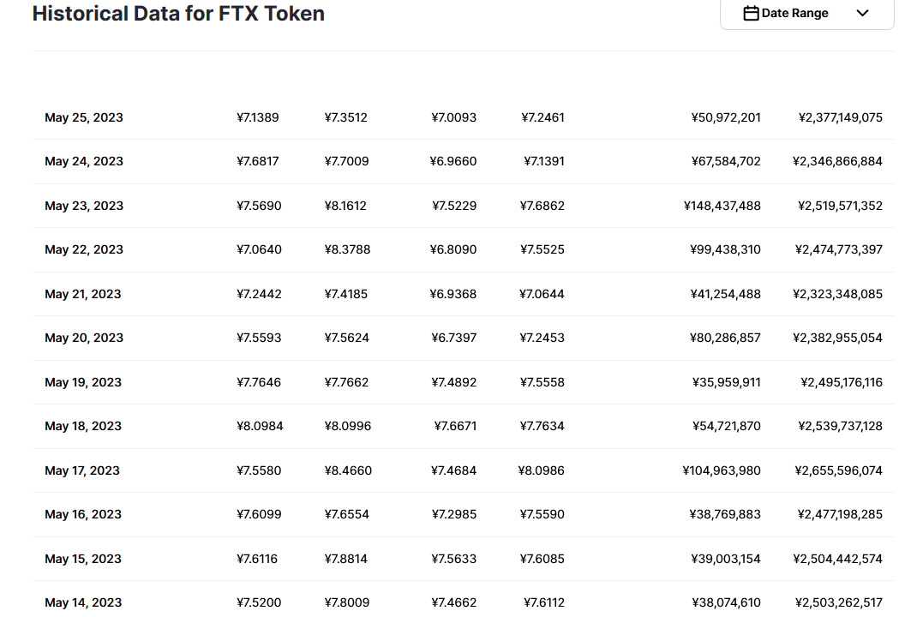Click market cap ¥2,377,149,075 value

pos(841,117)
